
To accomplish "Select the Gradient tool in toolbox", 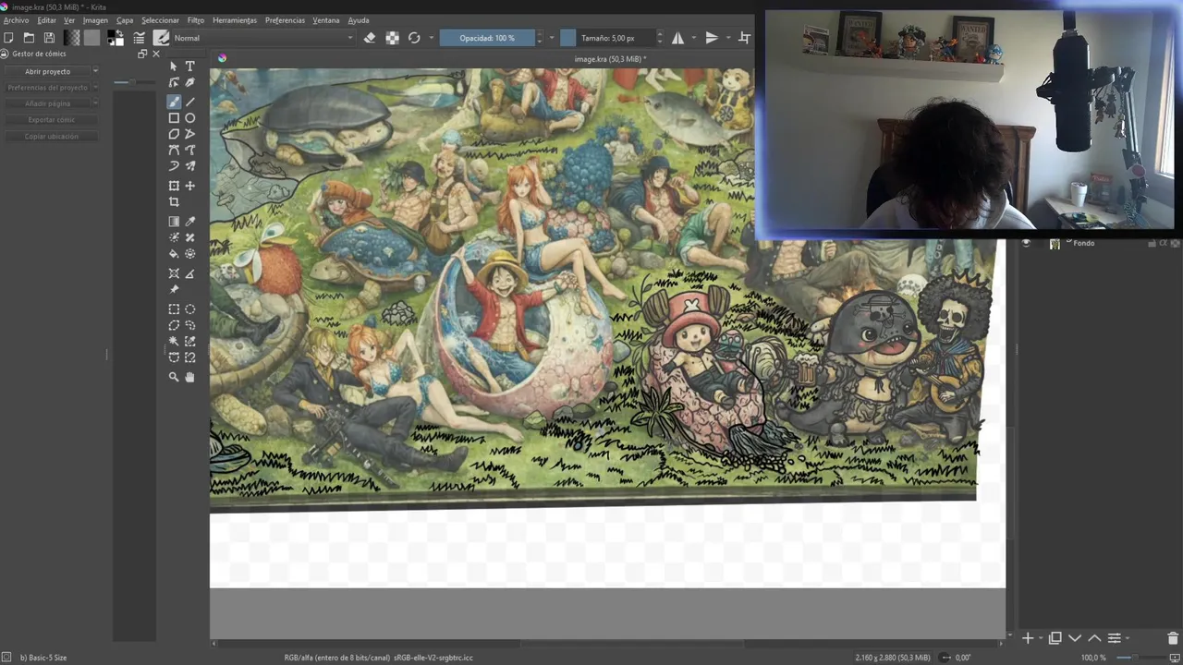I will [174, 222].
